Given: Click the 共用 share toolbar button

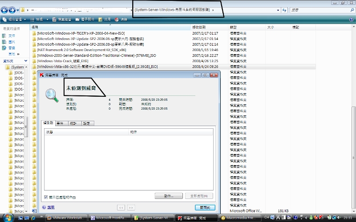Looking at the screenshot, I should pos(105,20).
